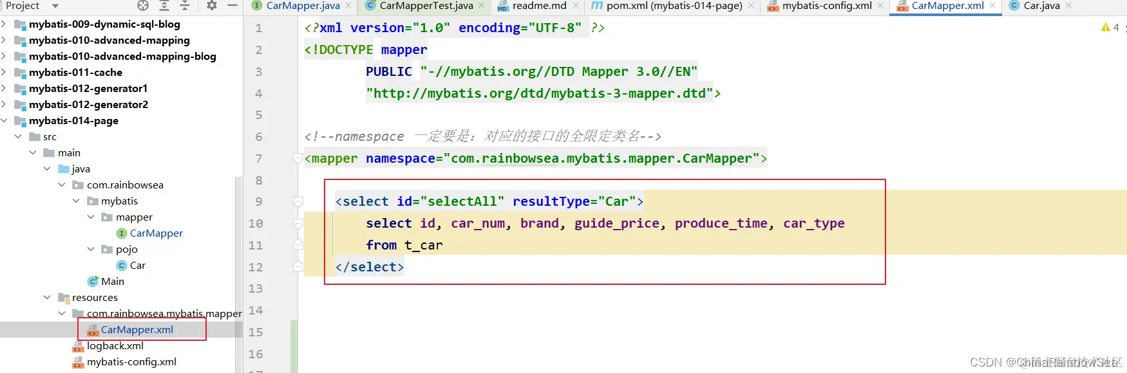Fold the mapper tag at line 7
1127x373 pixels.
pyautogui.click(x=298, y=158)
